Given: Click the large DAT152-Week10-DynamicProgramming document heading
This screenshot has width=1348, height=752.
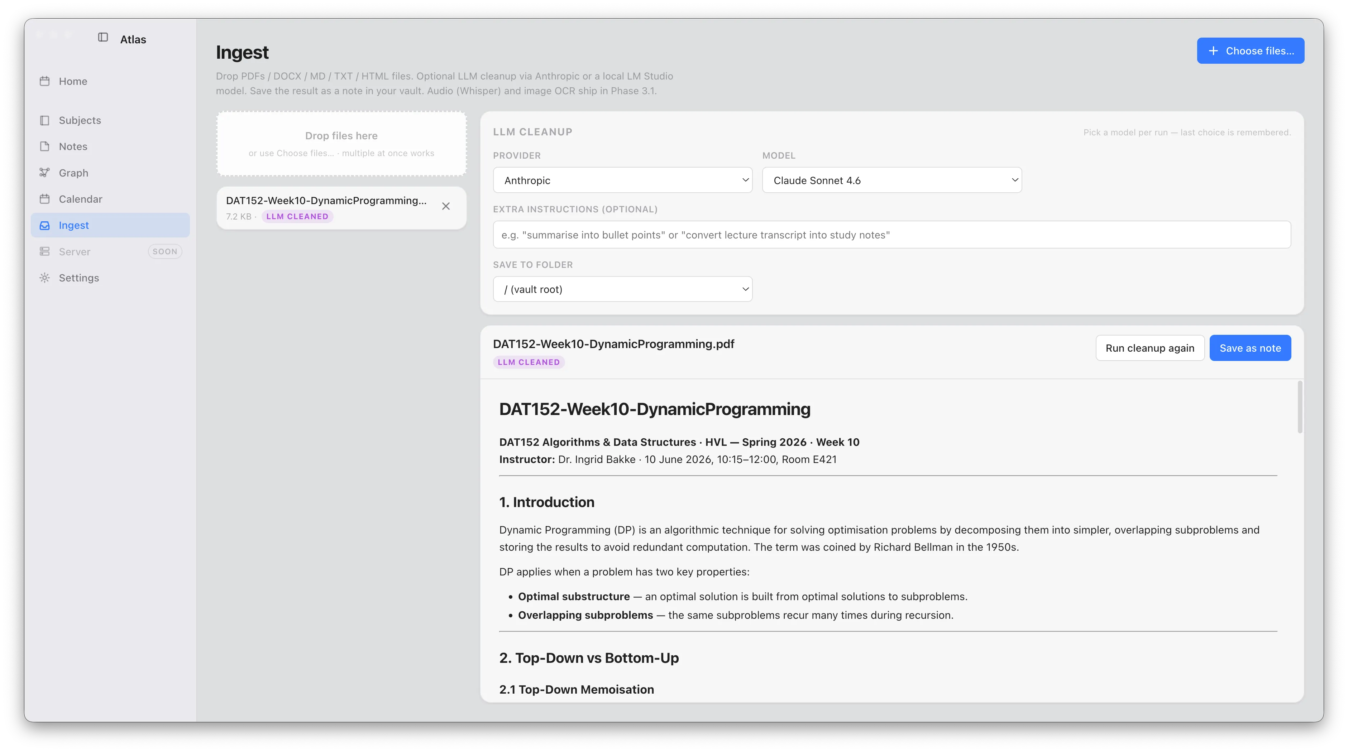Looking at the screenshot, I should point(655,409).
